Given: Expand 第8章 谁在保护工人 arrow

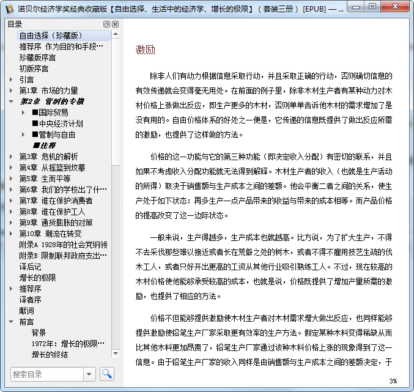Looking at the screenshot, I should click(11, 212).
